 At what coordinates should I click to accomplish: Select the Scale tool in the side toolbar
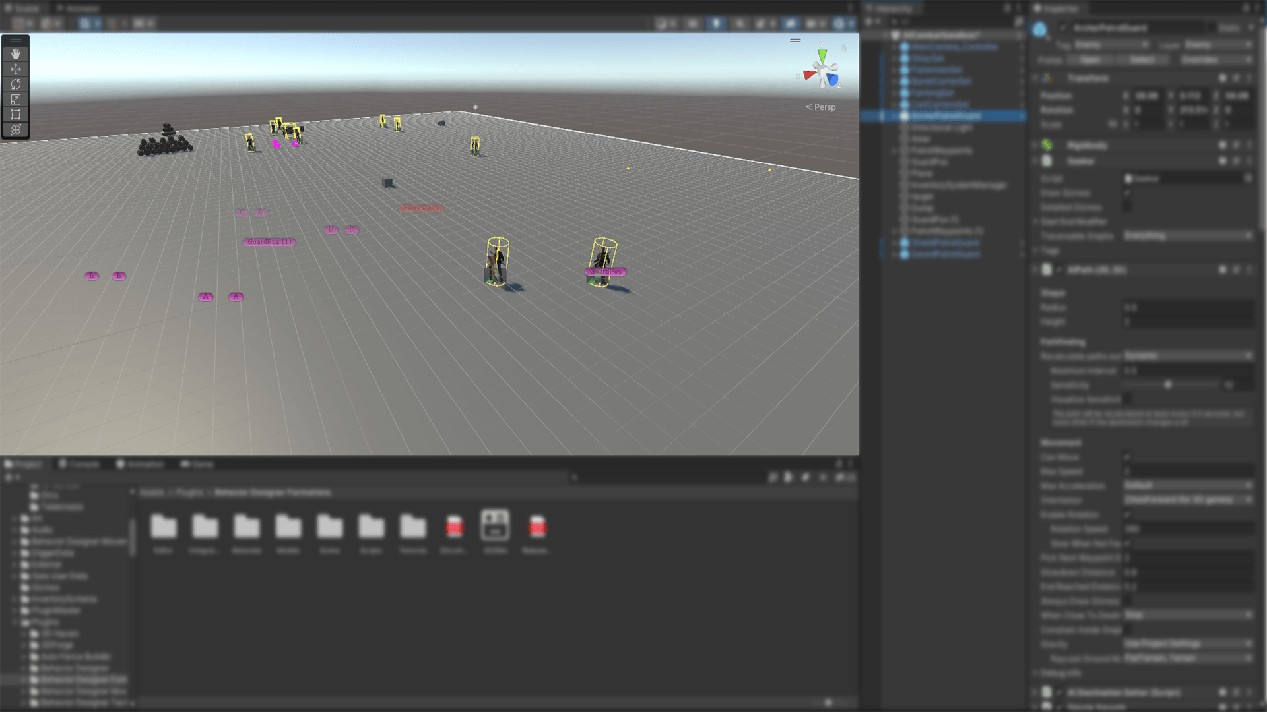click(x=15, y=99)
